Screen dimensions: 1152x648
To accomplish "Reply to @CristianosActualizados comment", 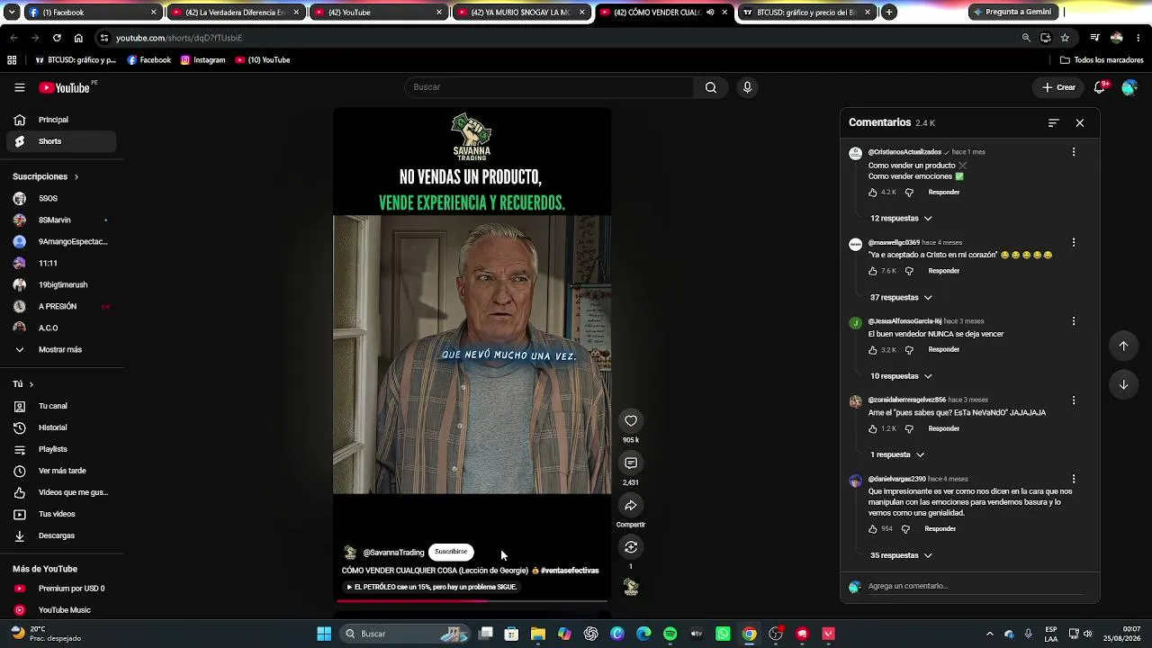I will 944,193.
